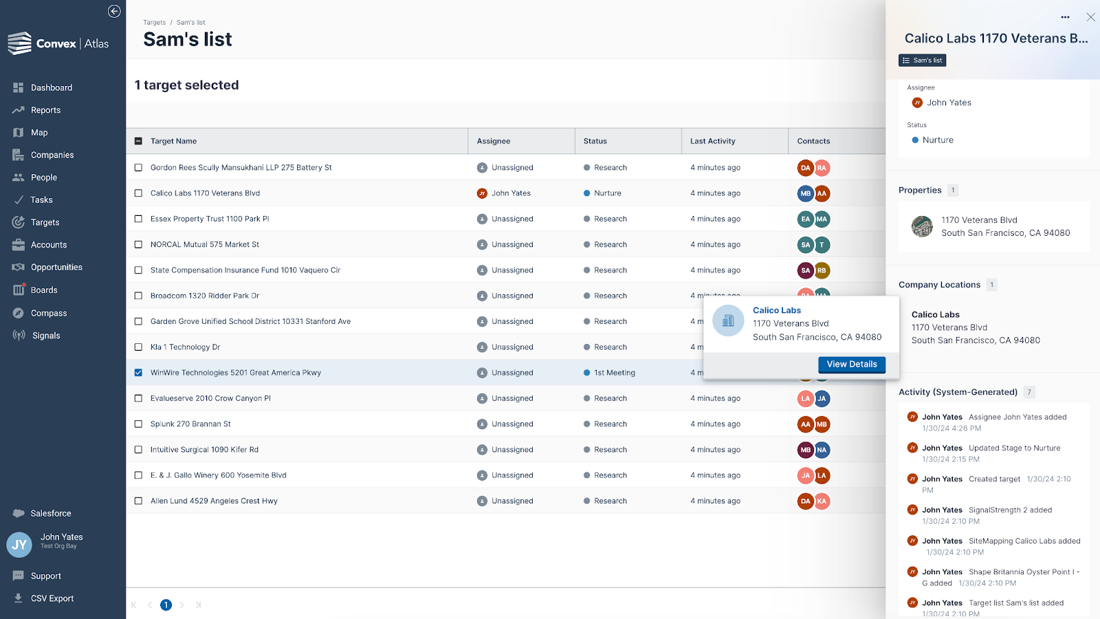Open the Nurture status dropdown in the details panel
Screen dimensions: 1100x619
pyautogui.click(x=937, y=140)
